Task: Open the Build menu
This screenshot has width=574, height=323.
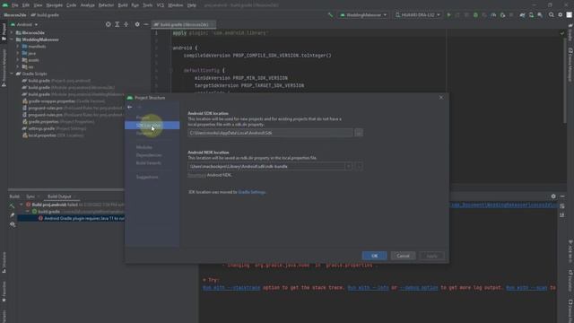Action: (x=123, y=5)
